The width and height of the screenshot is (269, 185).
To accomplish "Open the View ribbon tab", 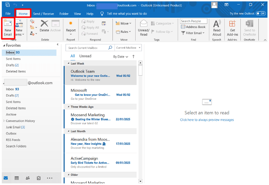I will coord(77,14).
